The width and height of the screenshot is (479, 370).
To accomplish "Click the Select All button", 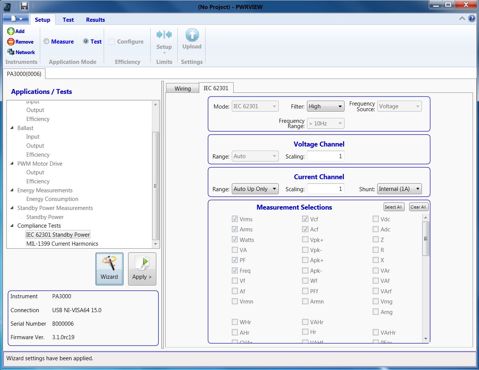I will click(394, 207).
